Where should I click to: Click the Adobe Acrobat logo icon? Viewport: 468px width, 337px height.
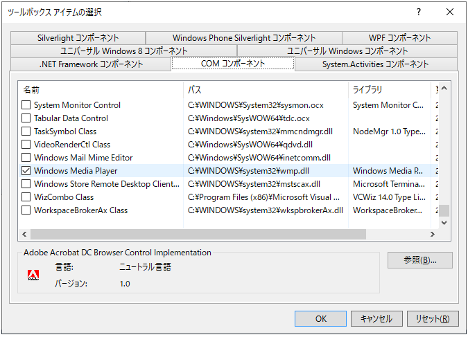pos(33,275)
